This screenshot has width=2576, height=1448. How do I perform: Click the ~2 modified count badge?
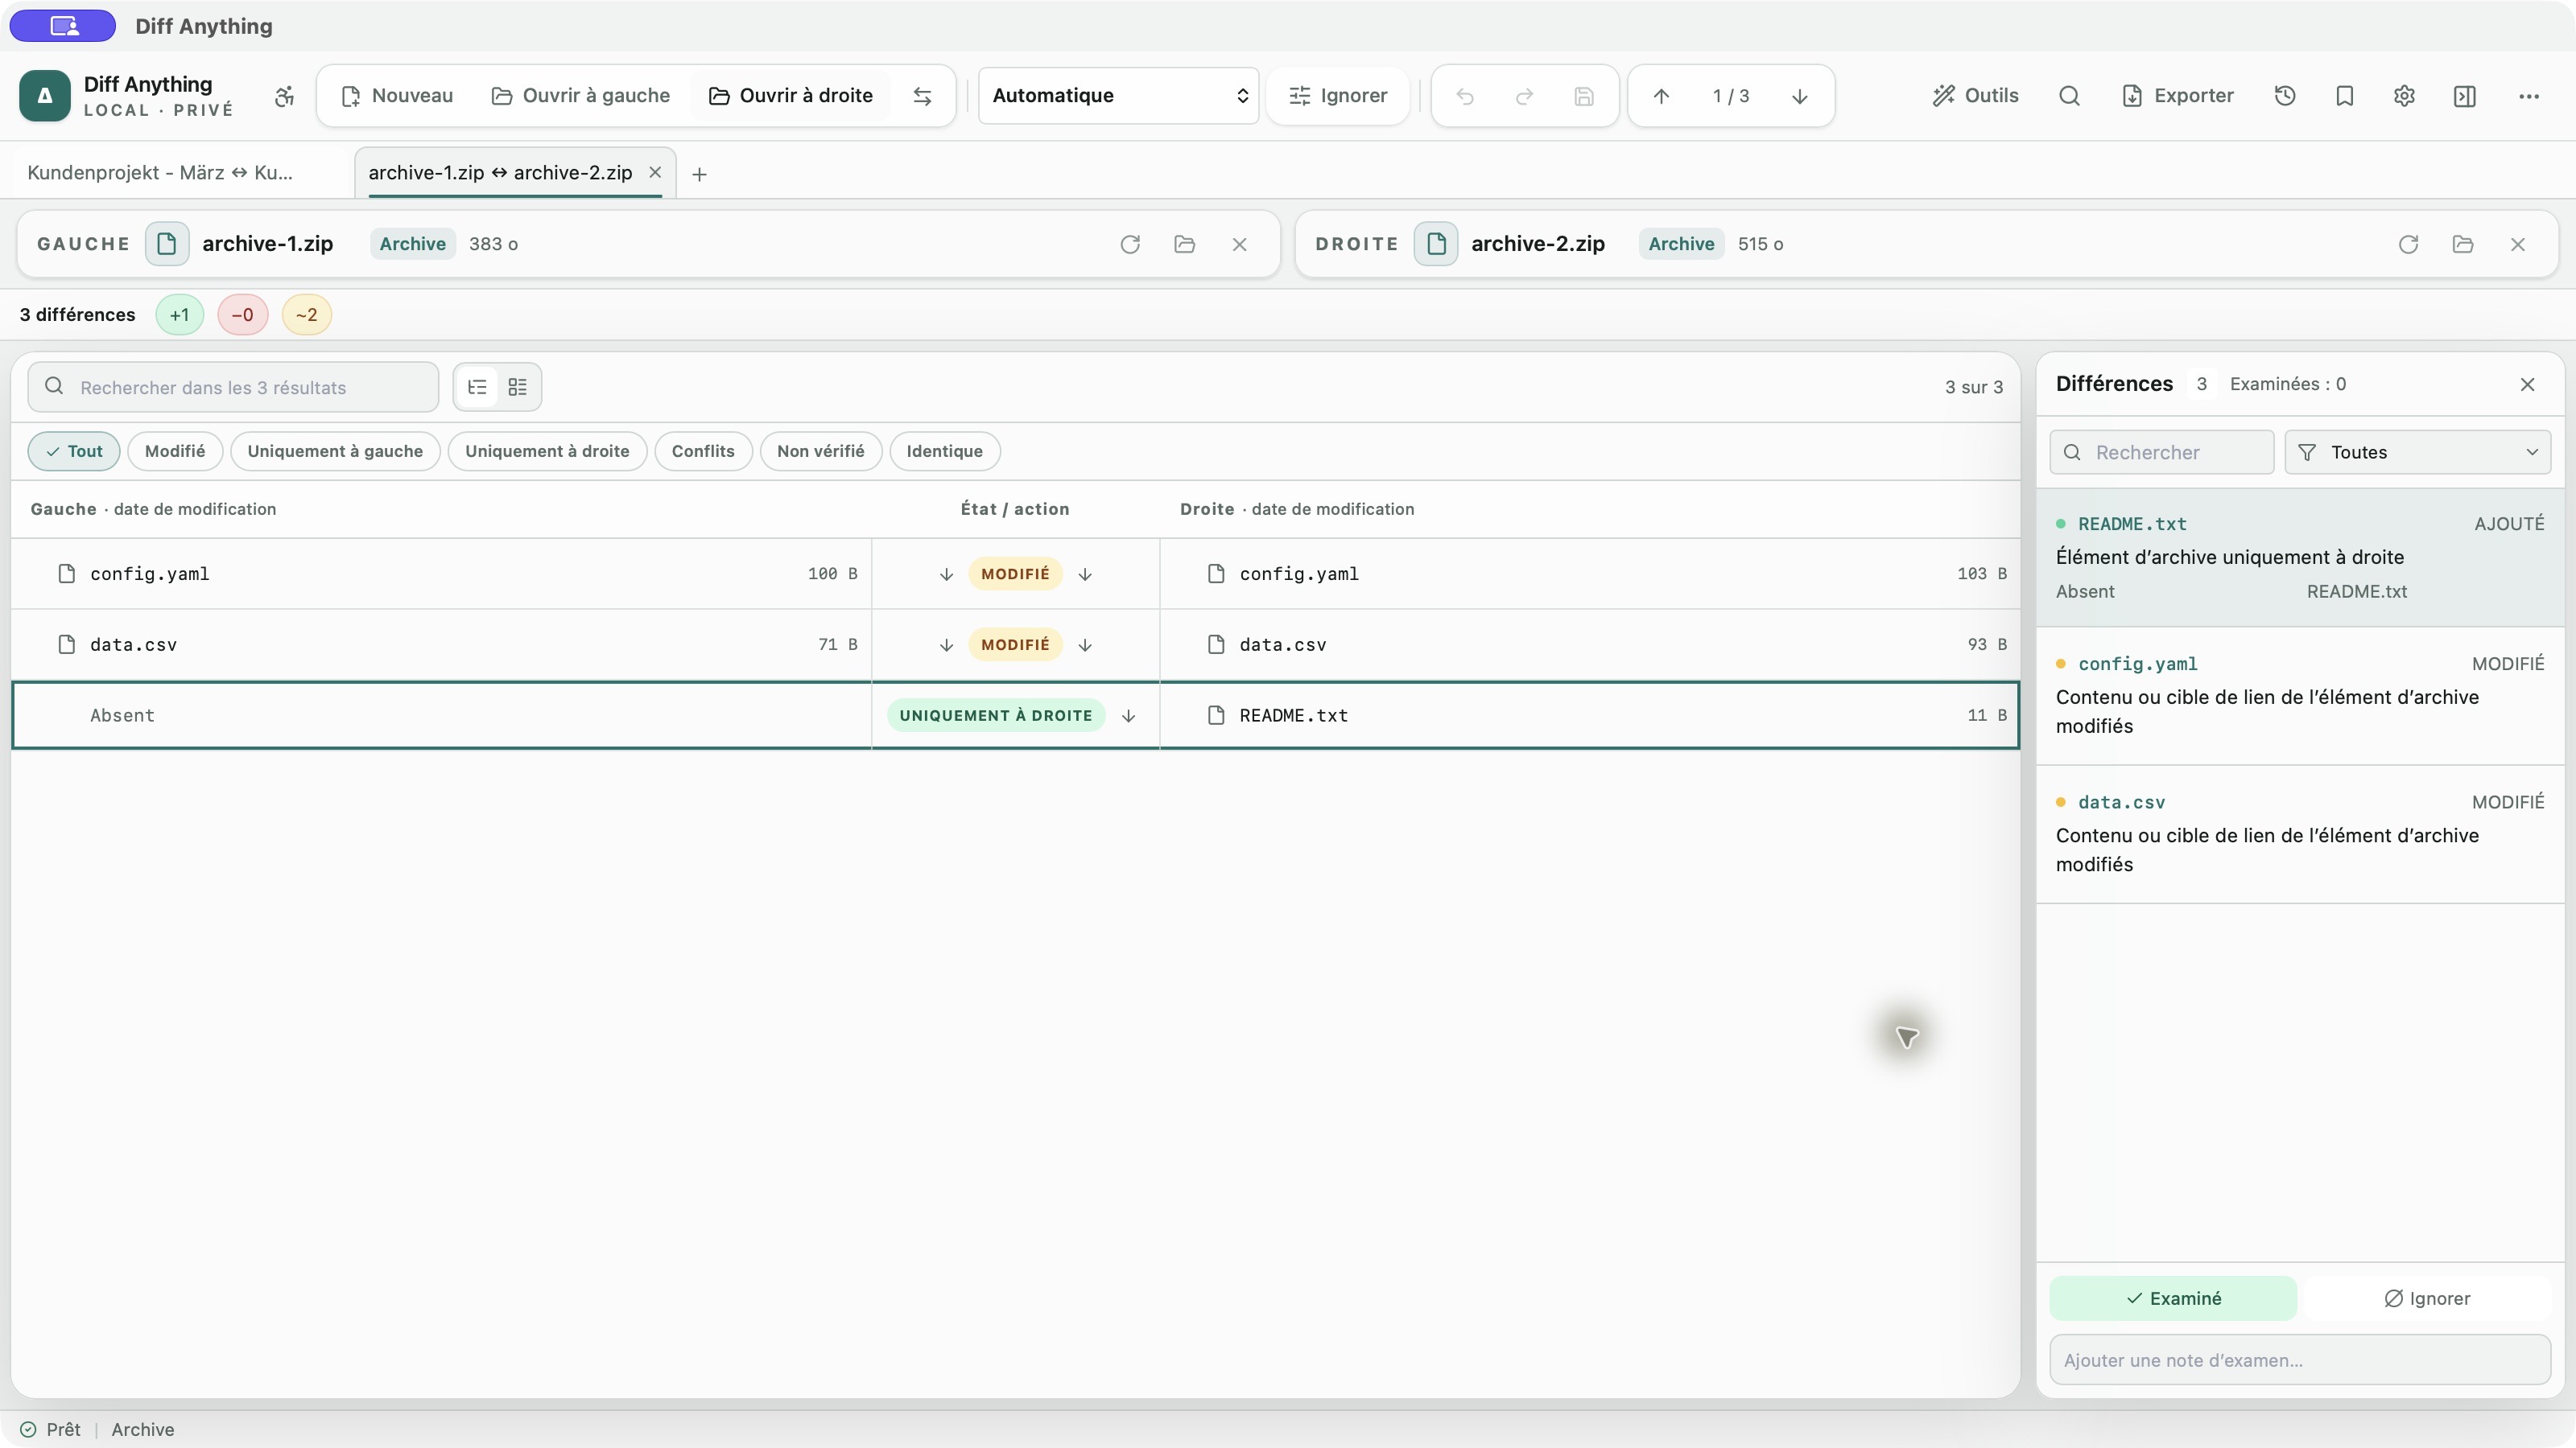click(306, 315)
